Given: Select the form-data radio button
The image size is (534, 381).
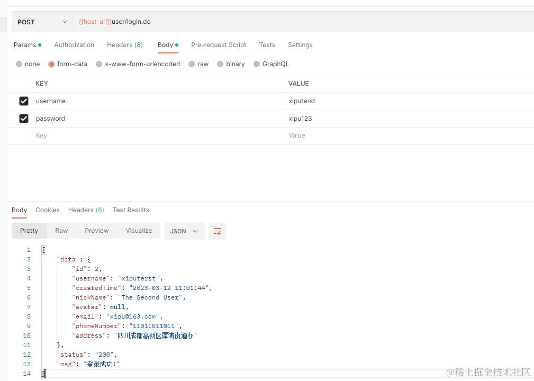Looking at the screenshot, I should pyautogui.click(x=51, y=64).
